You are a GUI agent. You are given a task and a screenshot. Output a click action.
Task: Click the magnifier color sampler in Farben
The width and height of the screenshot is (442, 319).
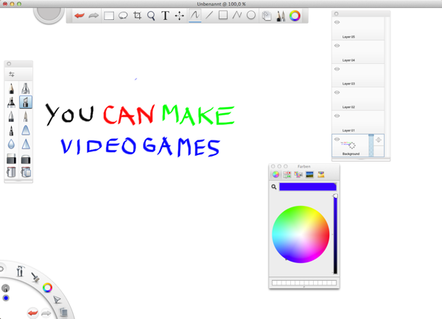point(274,187)
